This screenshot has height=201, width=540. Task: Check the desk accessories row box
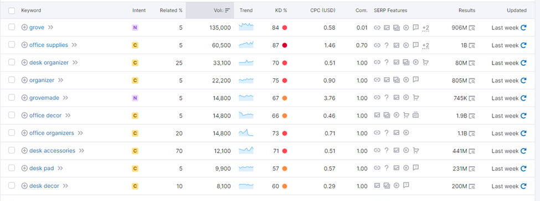tap(12, 150)
